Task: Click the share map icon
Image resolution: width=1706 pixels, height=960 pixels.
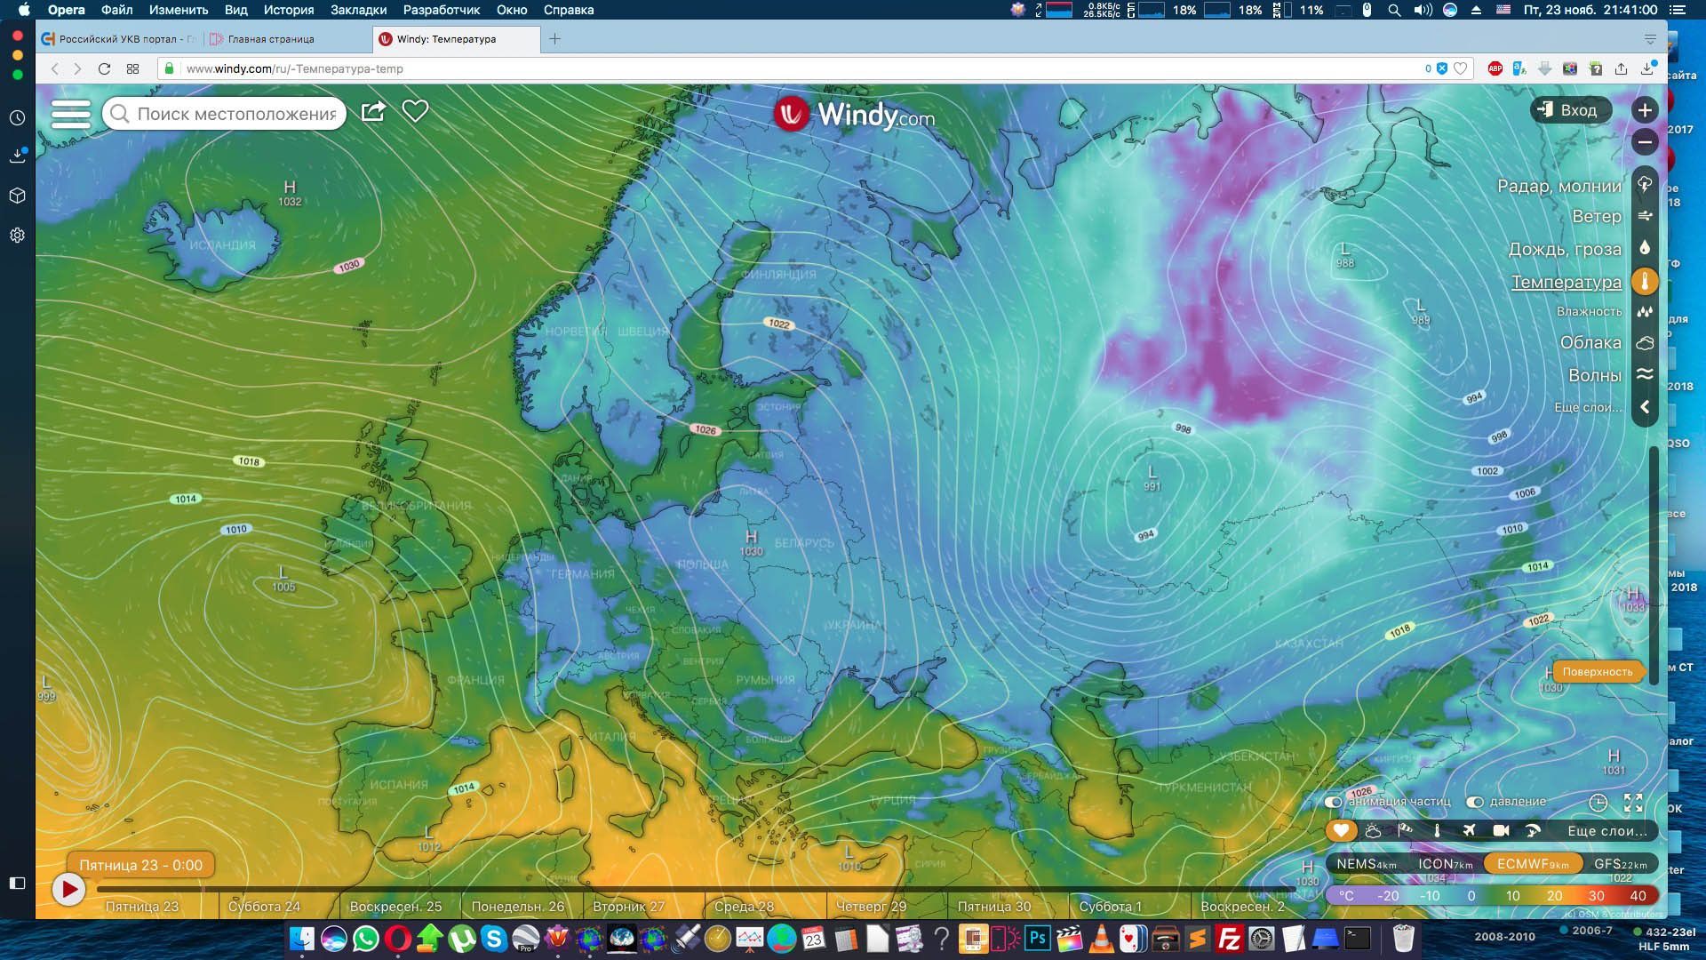Action: 373,111
